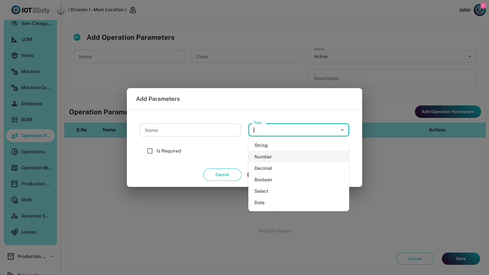Viewport: 489px width, 275px height.
Task: Check the Is Required checkbox
Action: pos(150,151)
